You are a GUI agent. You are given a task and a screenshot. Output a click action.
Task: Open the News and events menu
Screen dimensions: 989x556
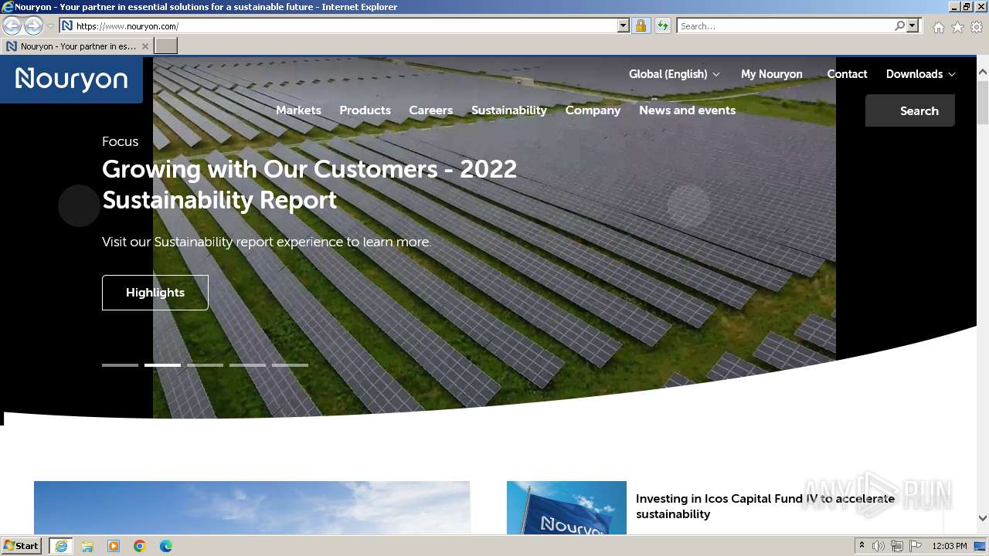click(x=687, y=110)
